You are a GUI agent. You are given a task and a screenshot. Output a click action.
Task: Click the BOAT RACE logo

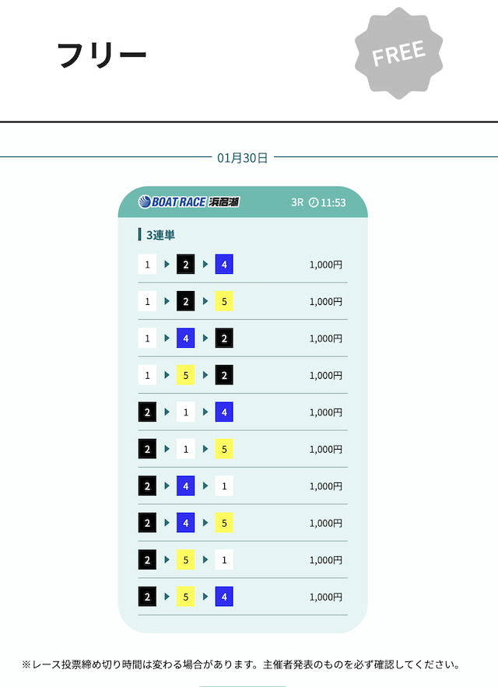(x=172, y=202)
